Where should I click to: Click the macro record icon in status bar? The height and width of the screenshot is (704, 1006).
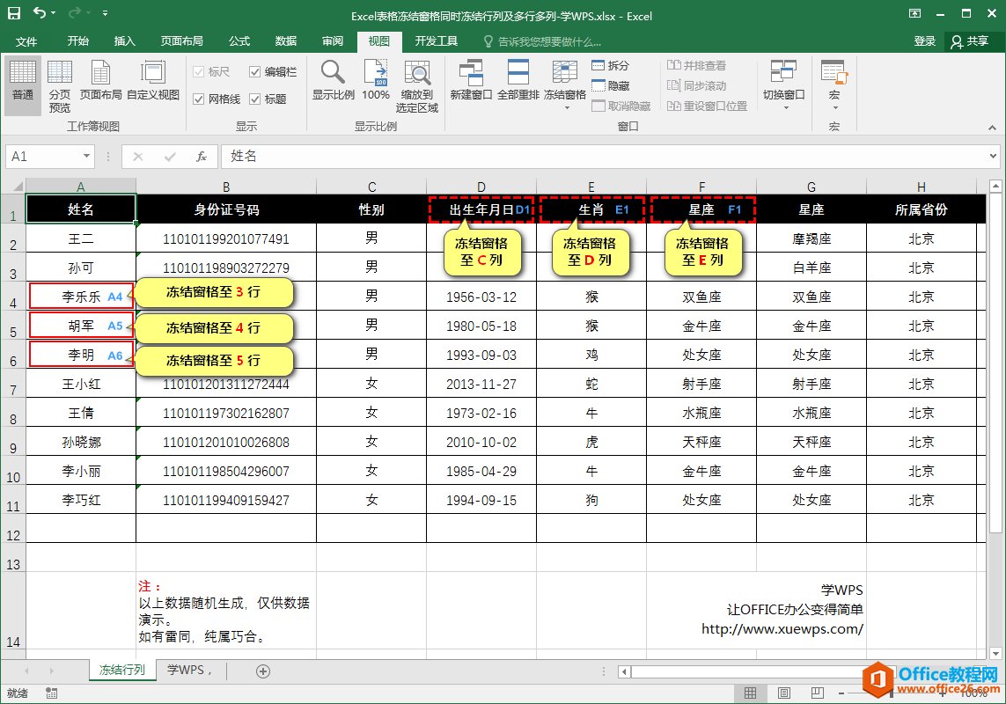coord(52,693)
